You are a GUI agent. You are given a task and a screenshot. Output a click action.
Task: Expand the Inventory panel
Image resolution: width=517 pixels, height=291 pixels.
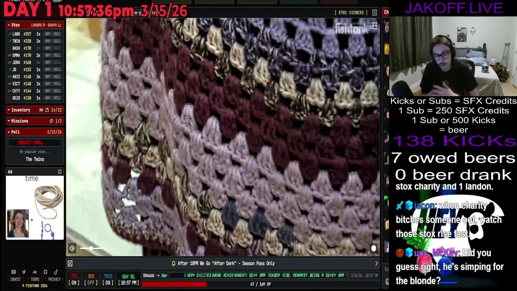coord(8,110)
